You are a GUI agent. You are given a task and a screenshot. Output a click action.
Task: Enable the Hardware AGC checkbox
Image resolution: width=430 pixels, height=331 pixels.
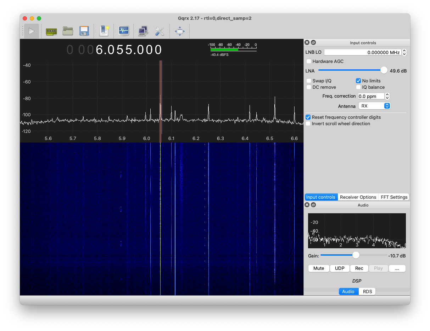pyautogui.click(x=309, y=62)
